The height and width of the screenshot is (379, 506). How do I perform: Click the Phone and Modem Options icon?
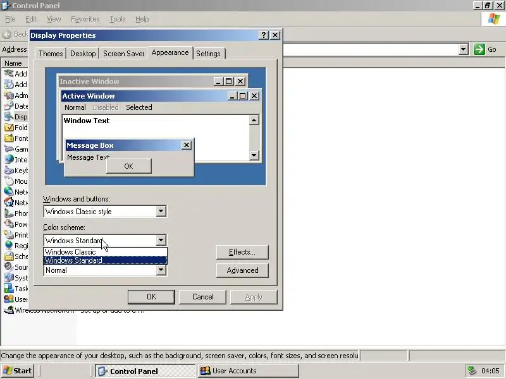click(9, 214)
